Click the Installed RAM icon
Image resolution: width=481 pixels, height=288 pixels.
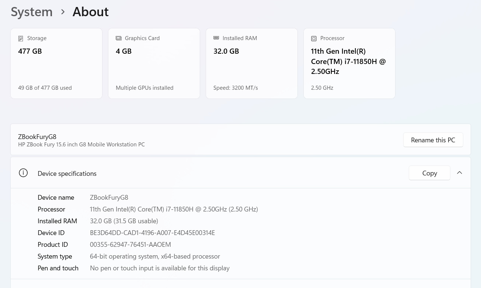tap(216, 38)
